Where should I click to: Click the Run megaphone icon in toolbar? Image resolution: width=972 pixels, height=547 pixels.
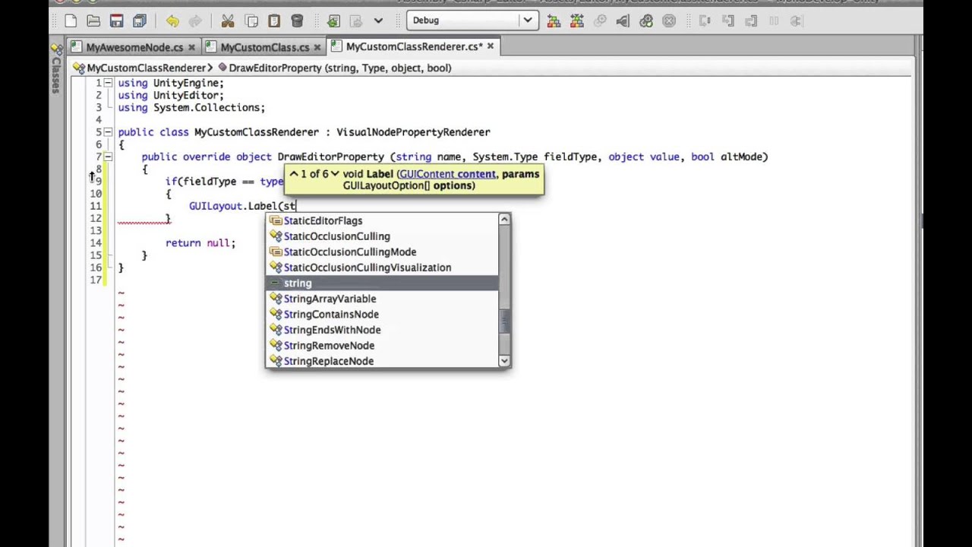point(623,21)
